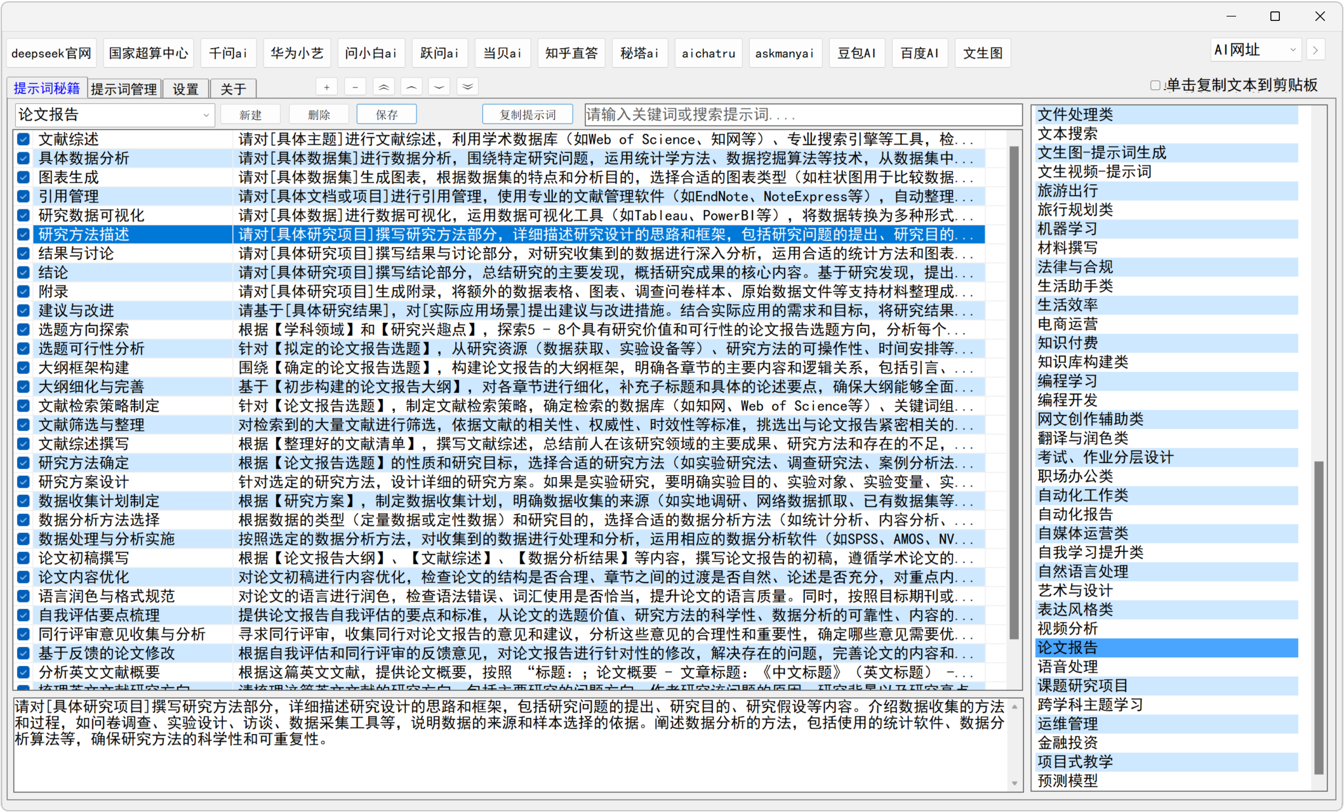Switch to 提示词秘籍 tab
Image resolution: width=1344 pixels, height=812 pixels.
(47, 88)
